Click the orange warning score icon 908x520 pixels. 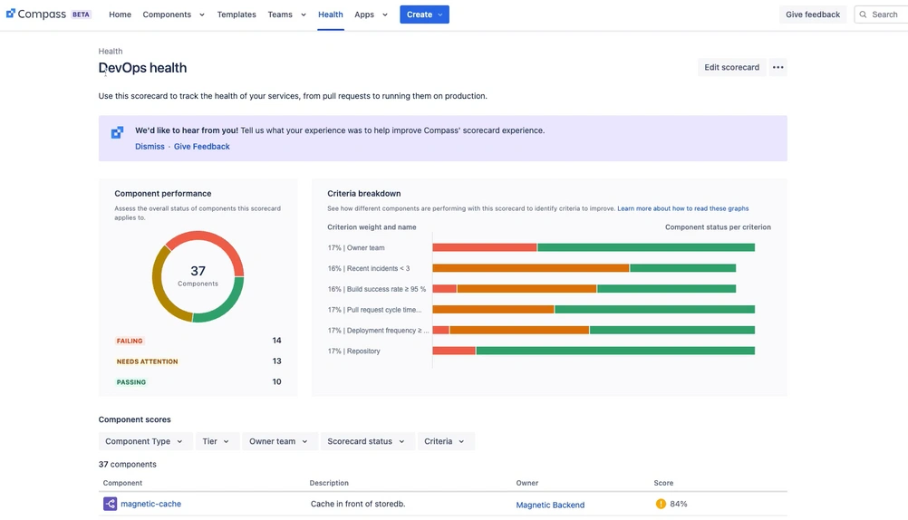point(661,504)
